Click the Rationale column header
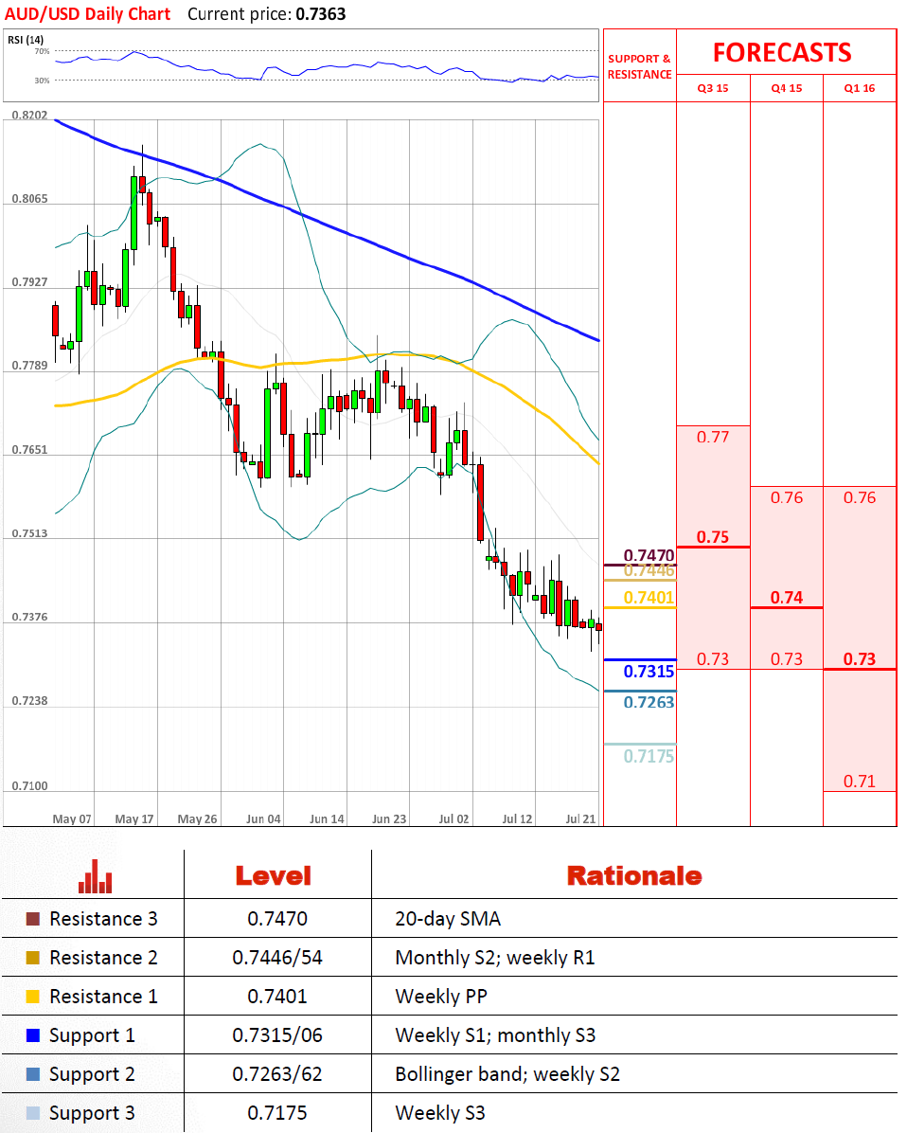Viewport: 907px width, 1133px height. pyautogui.click(x=633, y=876)
